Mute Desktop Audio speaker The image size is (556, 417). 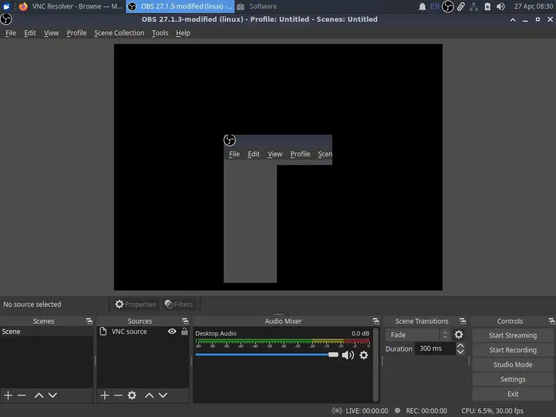348,355
